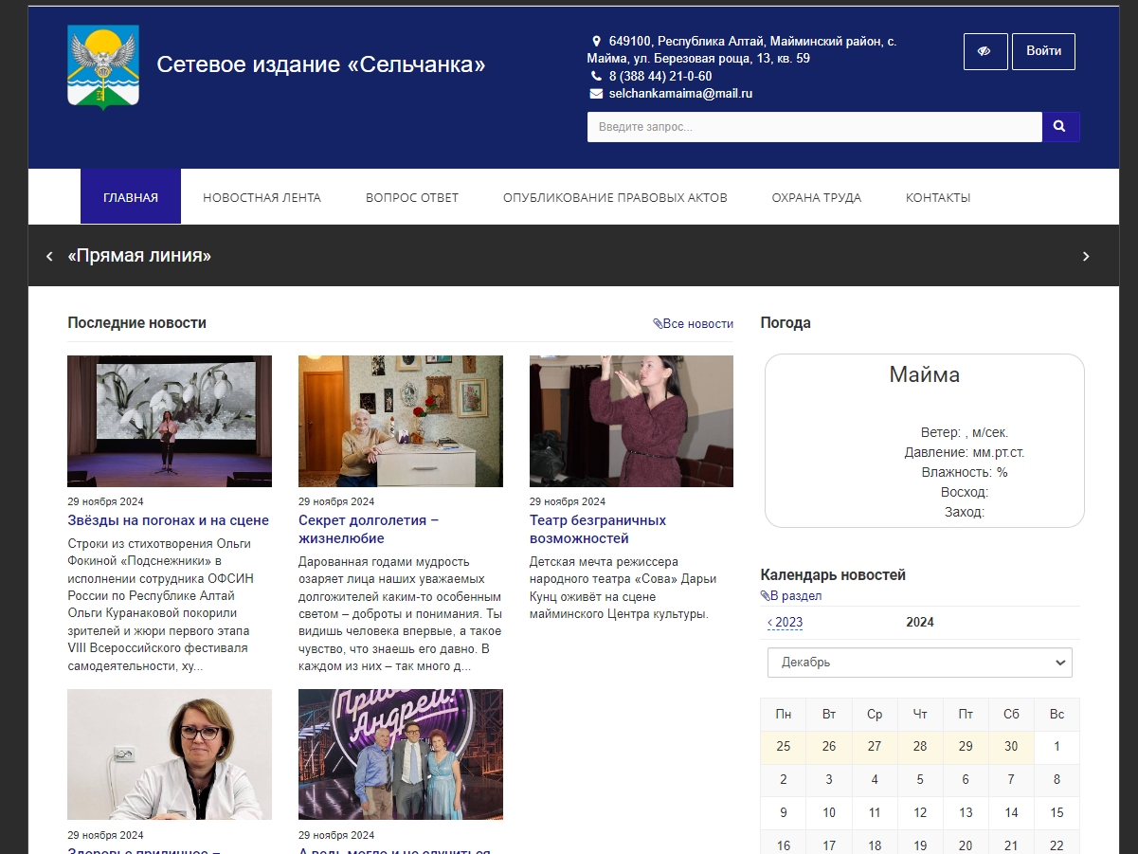1138x854 pixels.
Task: Click the magnifier search icon
Action: click(1060, 126)
